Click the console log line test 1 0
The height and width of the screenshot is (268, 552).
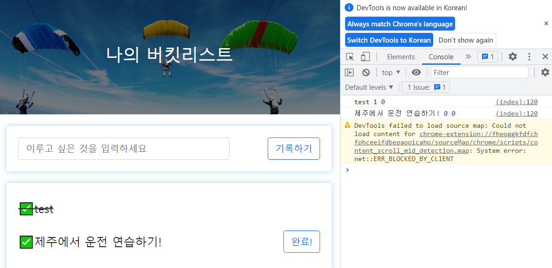[370, 102]
